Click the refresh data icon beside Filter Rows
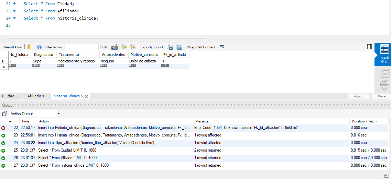391x179 pixels. coord(39,47)
